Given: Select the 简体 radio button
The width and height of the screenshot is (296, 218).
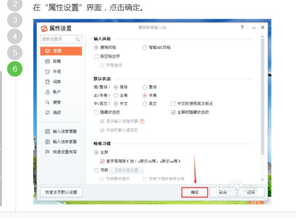Looking at the screenshot, I should point(116,87).
